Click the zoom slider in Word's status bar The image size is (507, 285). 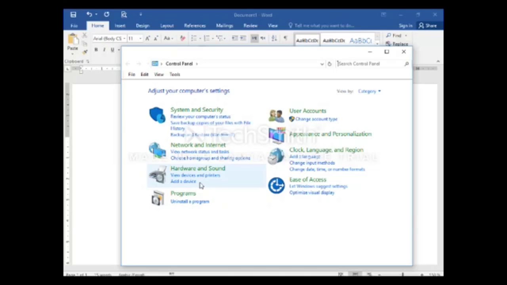(x=402, y=274)
